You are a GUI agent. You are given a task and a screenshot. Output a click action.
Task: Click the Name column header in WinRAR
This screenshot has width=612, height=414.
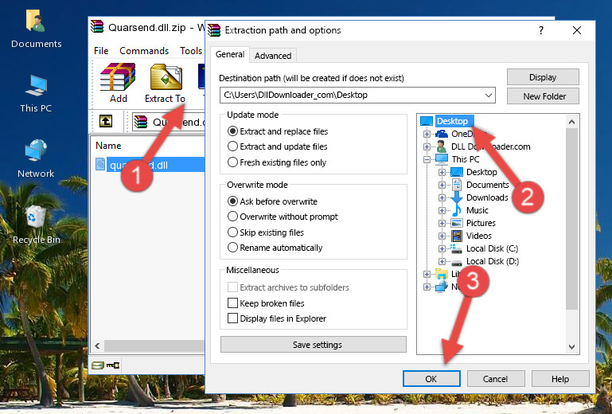pyautogui.click(x=108, y=146)
